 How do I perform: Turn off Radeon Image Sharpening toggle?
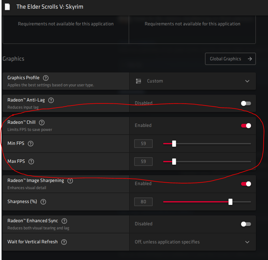[x=246, y=184]
